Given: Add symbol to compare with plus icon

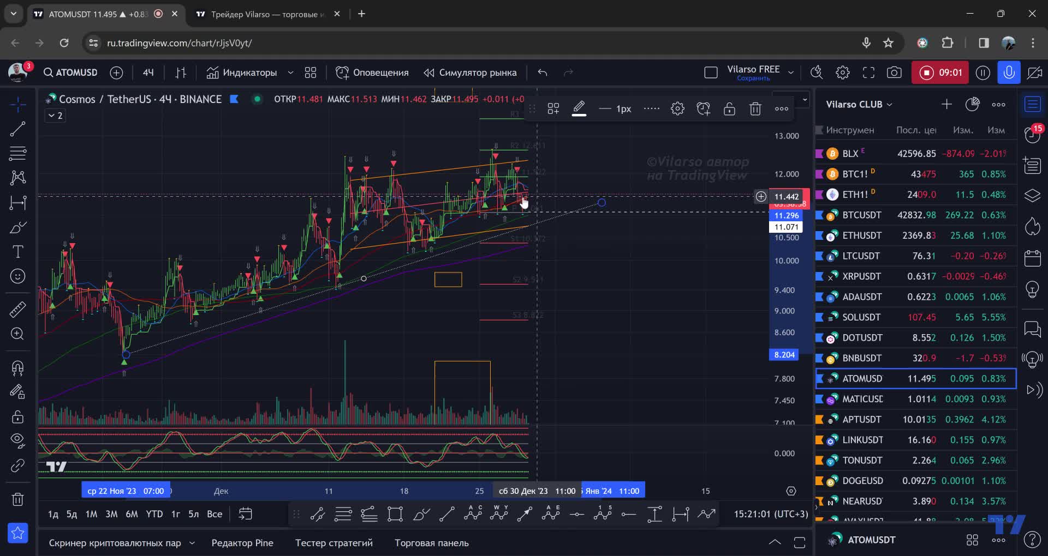Looking at the screenshot, I should coord(116,72).
